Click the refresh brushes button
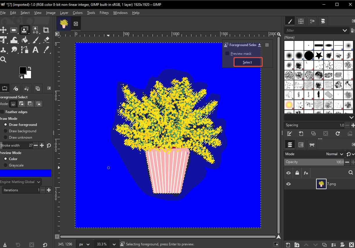 click(338, 134)
